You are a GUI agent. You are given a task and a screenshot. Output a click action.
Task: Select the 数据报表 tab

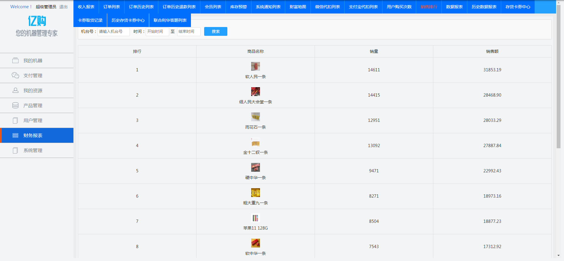[x=454, y=7]
